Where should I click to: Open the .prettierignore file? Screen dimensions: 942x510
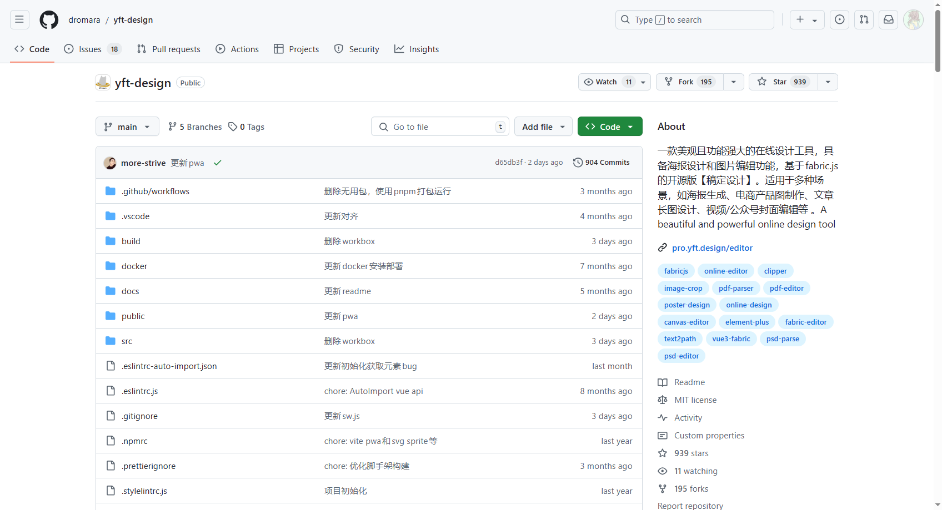click(148, 466)
